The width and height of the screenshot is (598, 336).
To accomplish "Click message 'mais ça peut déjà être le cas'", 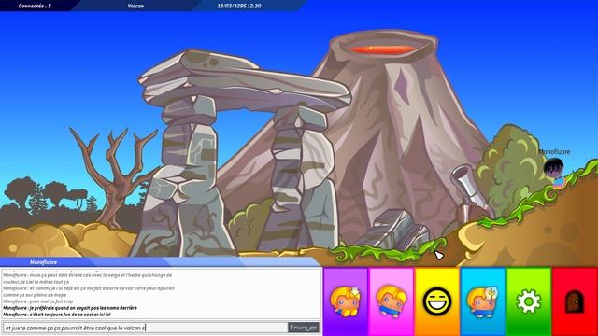I will coord(87,278).
